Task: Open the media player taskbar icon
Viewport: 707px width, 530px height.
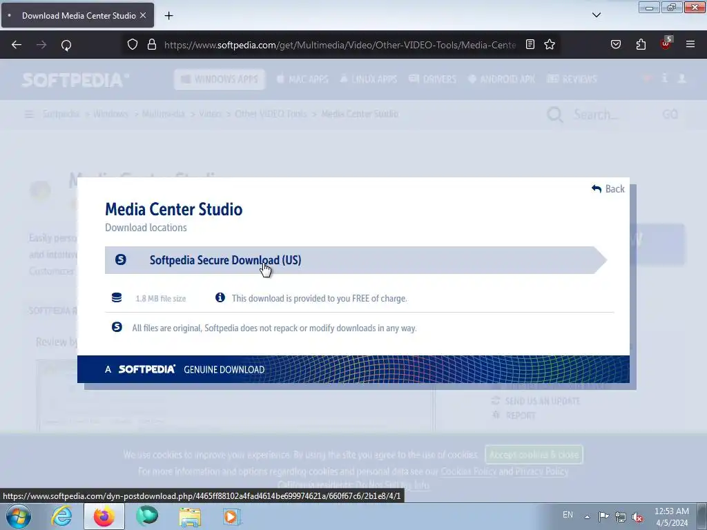Action: [x=232, y=516]
